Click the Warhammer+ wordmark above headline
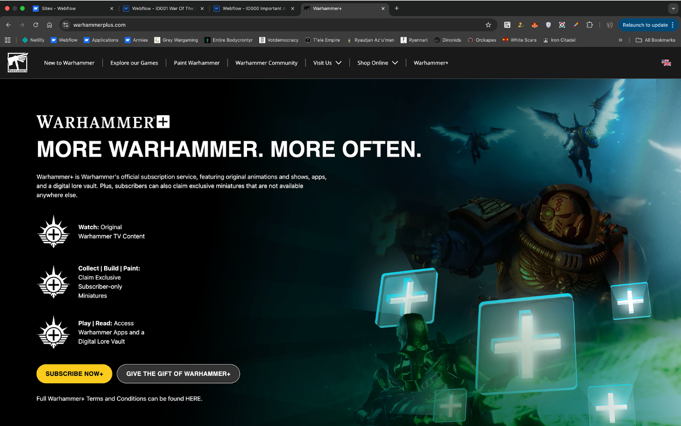Viewport: 681px width, 426px height. pyautogui.click(x=103, y=122)
